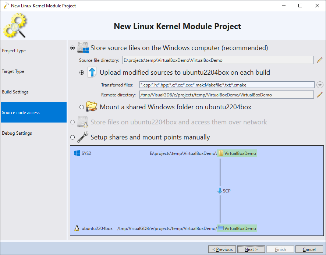Screen dimensions: 326x255
Task: Click the Linux penguin icon near ubuntu2204box
Action: (77, 229)
